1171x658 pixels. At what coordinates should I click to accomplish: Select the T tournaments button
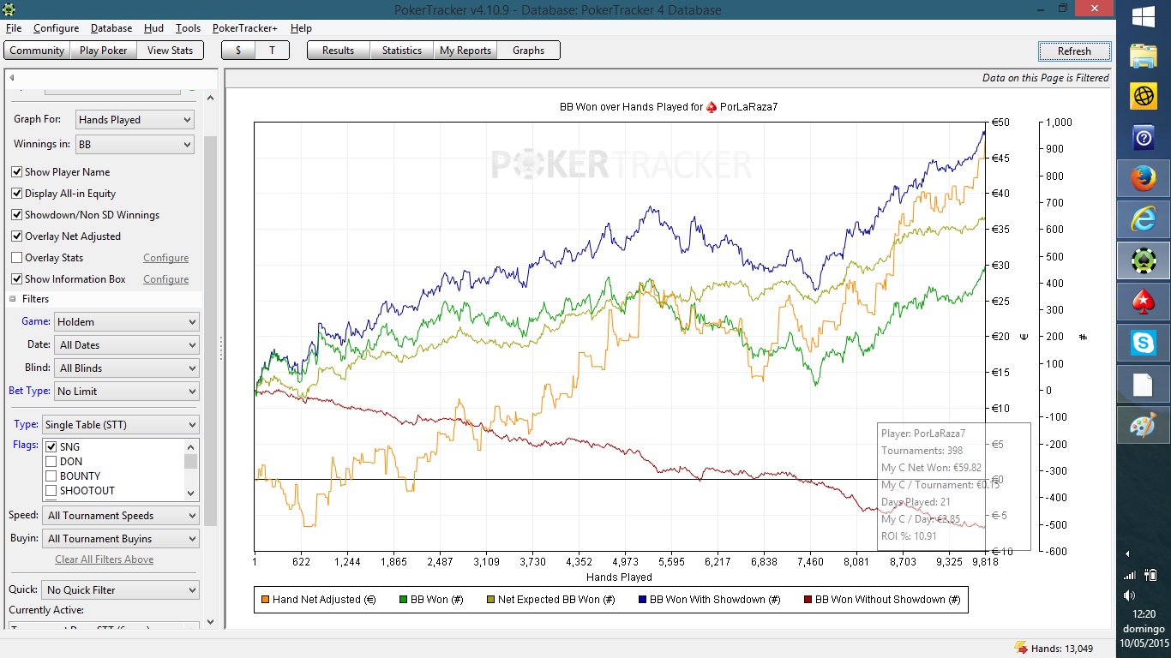[272, 51]
